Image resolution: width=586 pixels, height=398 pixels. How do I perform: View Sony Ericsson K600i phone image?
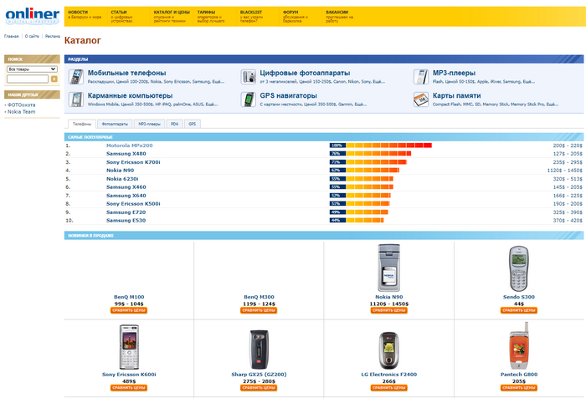tap(129, 347)
